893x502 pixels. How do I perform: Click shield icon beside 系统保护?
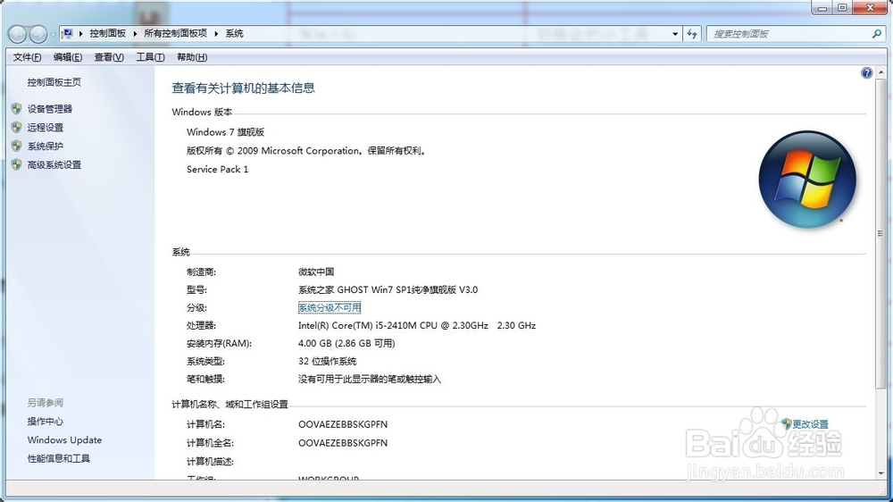click(16, 146)
